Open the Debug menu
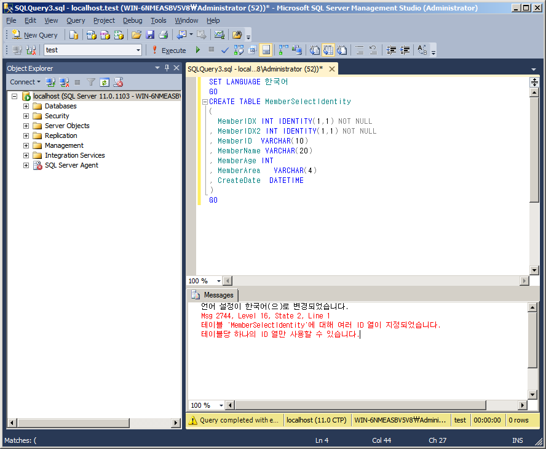Screen dimensions: 546x449 click(x=133, y=20)
